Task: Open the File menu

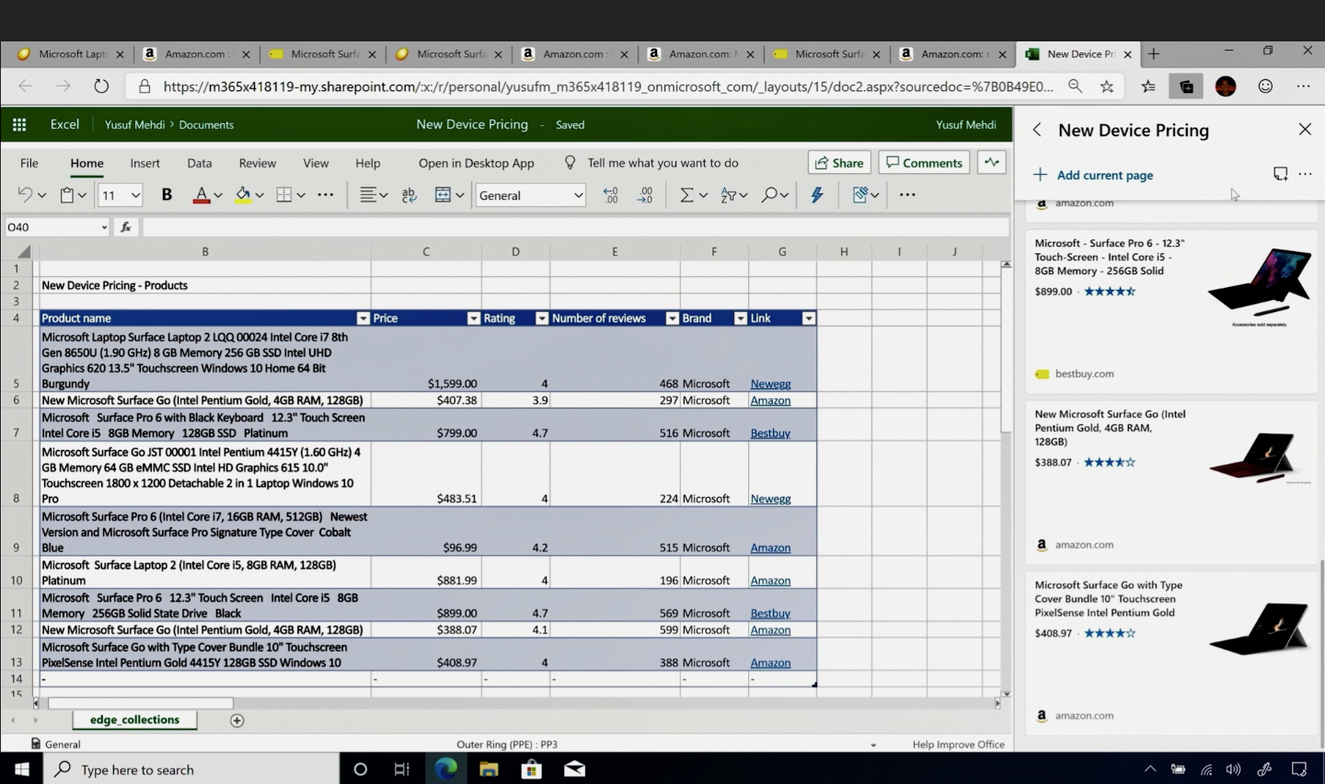Action: 29,163
